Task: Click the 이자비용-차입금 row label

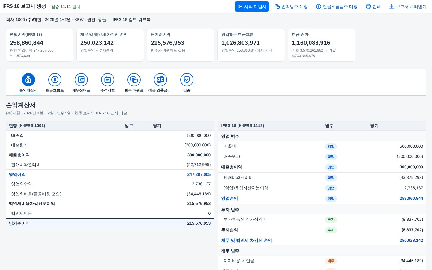Action: pyautogui.click(x=239, y=261)
